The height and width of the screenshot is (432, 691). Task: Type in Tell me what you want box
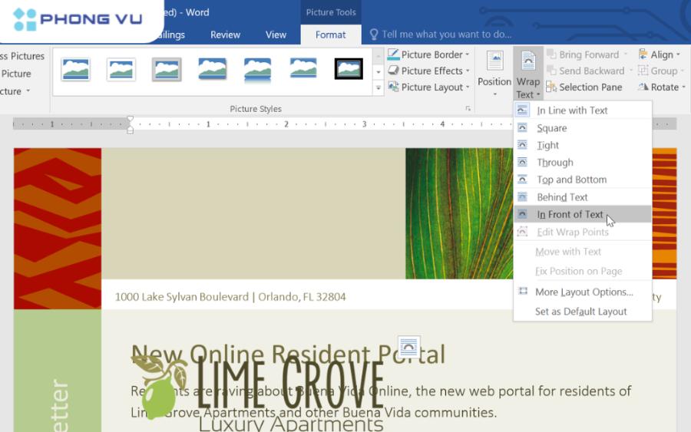(x=446, y=35)
